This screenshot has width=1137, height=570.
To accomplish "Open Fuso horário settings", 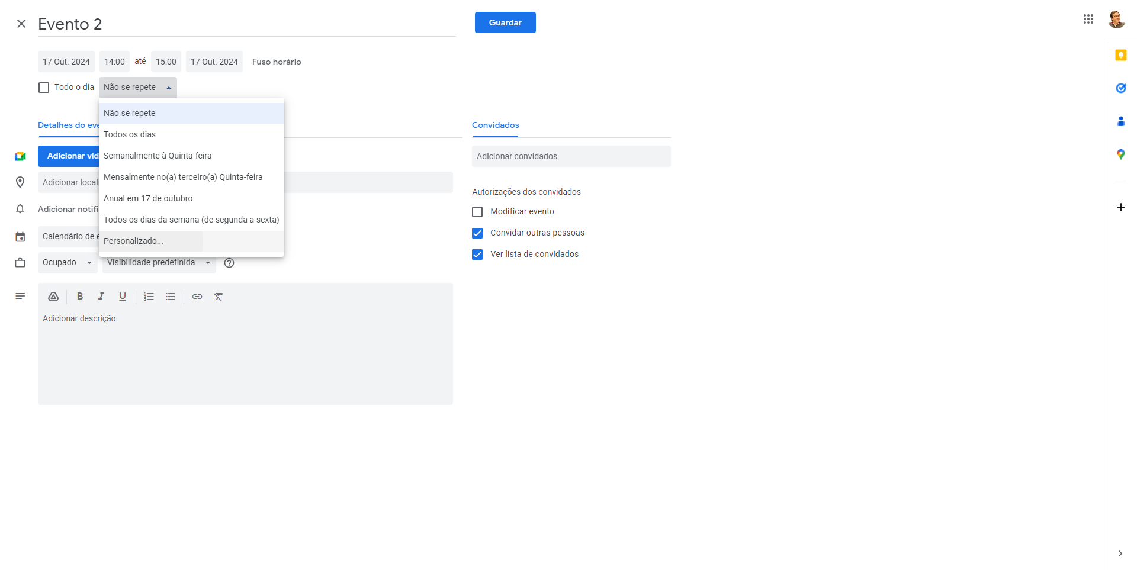I will [x=277, y=62].
